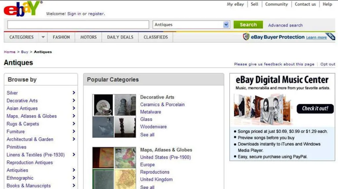The width and height of the screenshot is (338, 189).
Task: Open the colorful Europe map thumbnail
Action: pyautogui.click(x=125, y=158)
